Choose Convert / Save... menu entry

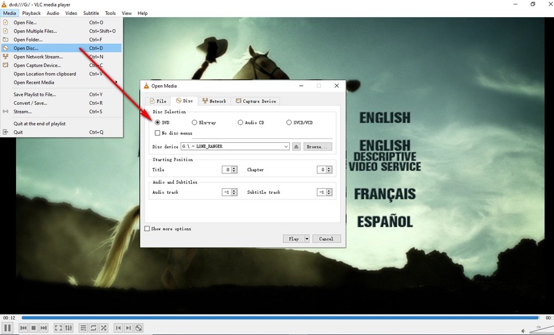pos(61,103)
